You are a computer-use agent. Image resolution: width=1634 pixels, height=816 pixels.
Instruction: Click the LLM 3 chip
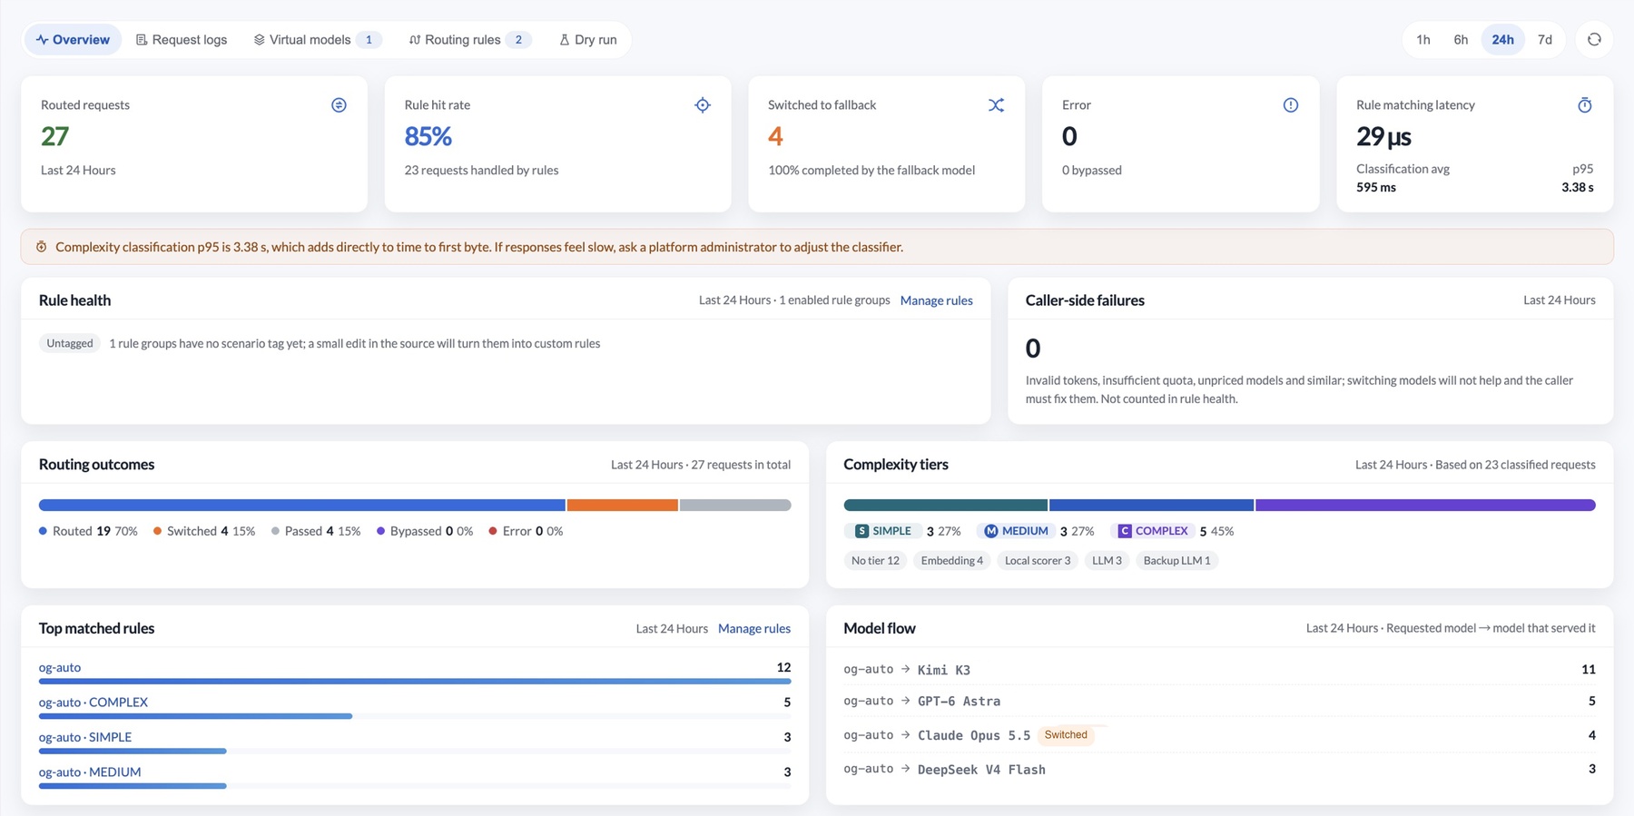(x=1107, y=561)
